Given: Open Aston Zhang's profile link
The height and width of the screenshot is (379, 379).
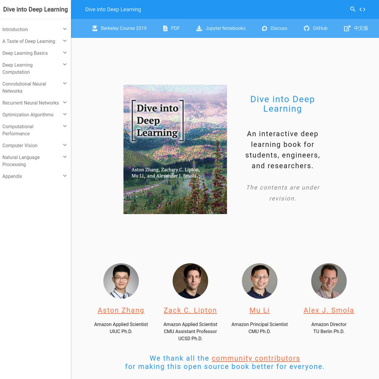Looking at the screenshot, I should 121,310.
